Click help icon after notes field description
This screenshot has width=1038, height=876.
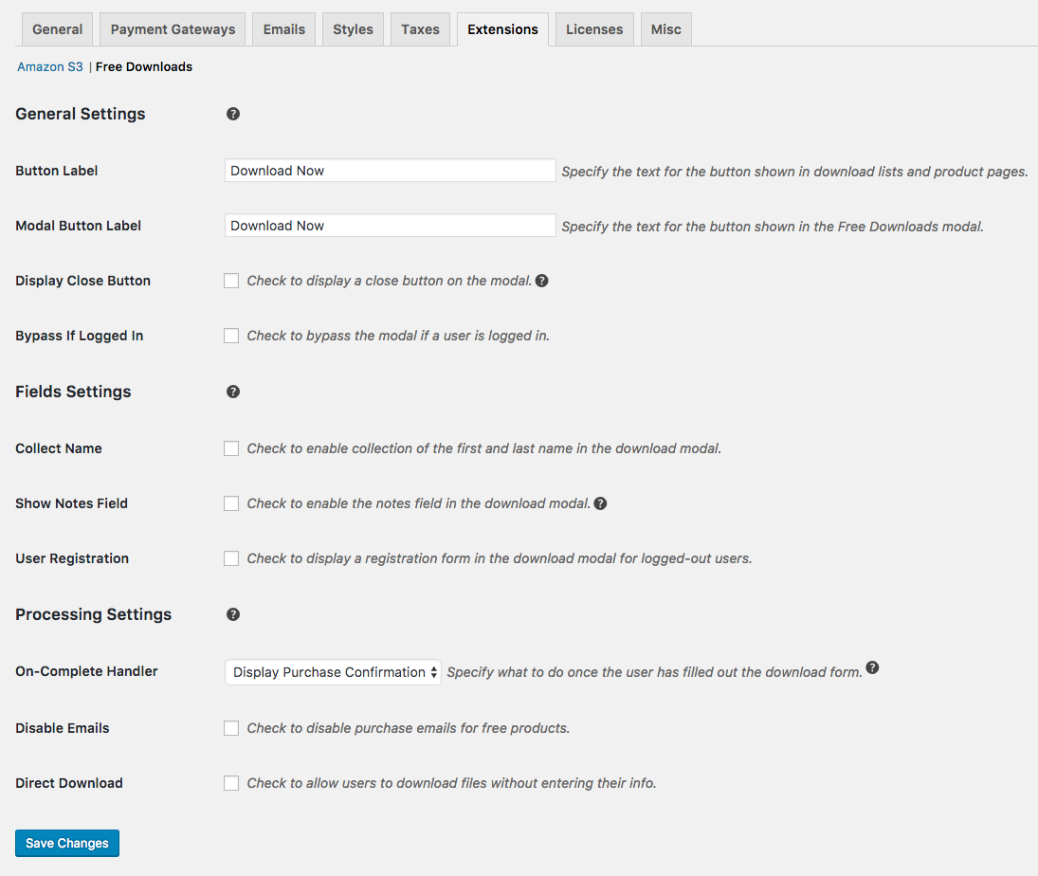click(600, 503)
